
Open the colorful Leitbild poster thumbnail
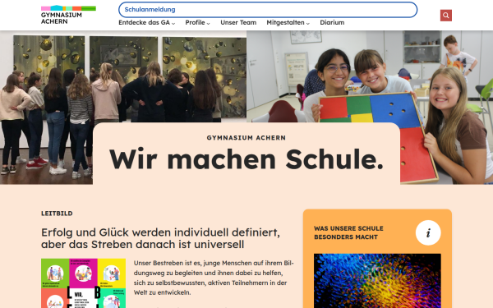coord(83,283)
